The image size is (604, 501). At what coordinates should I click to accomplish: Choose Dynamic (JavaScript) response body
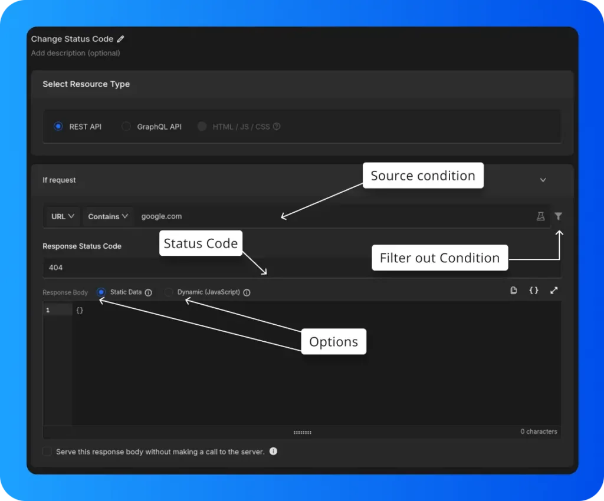click(168, 292)
